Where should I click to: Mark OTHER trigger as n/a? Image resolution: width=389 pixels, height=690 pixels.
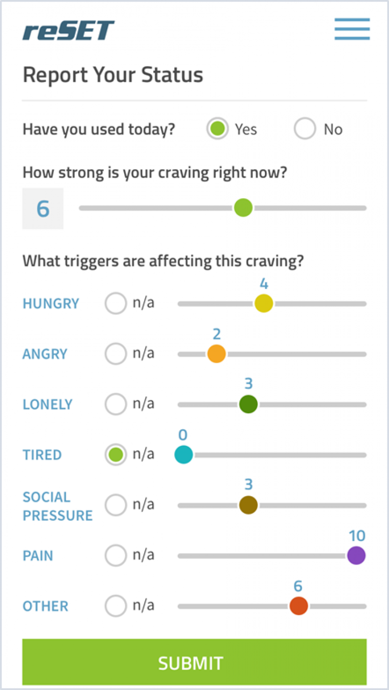(x=116, y=606)
